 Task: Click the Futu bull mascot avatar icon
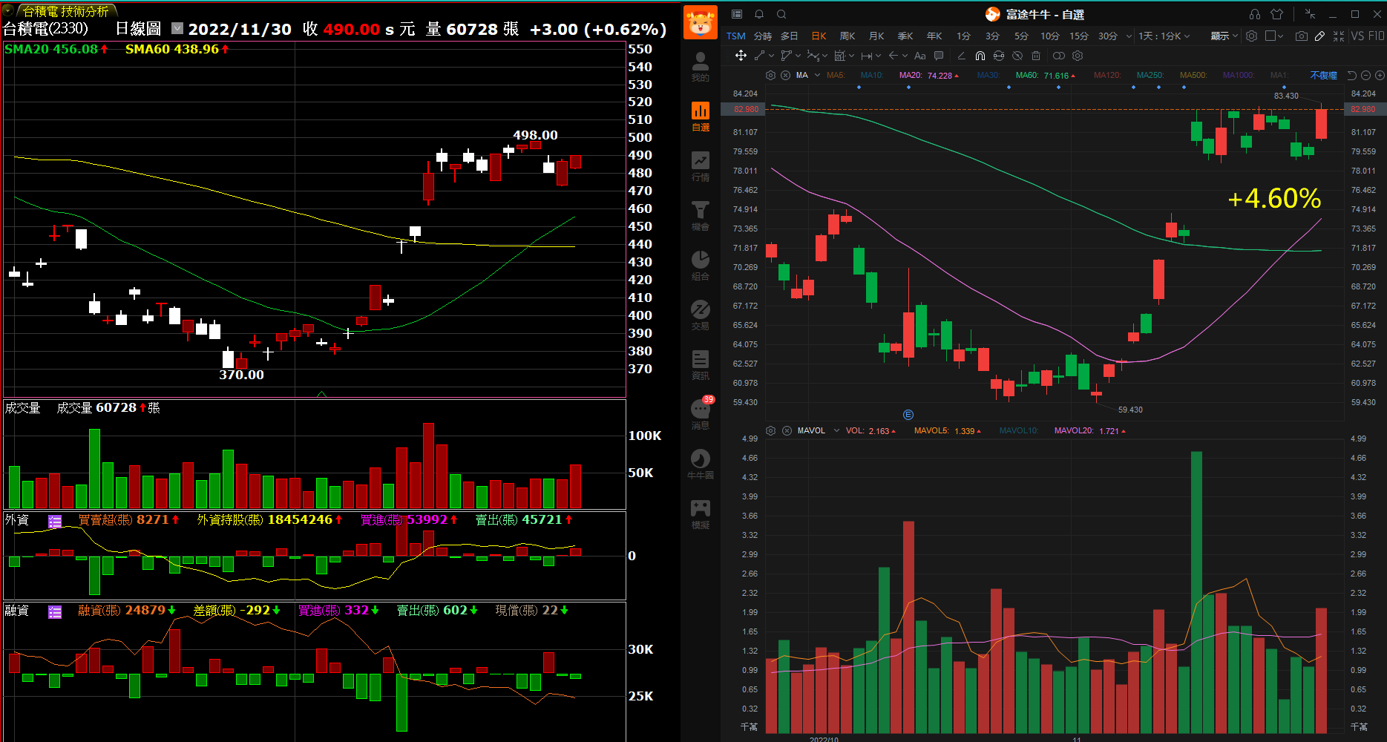coord(700,22)
